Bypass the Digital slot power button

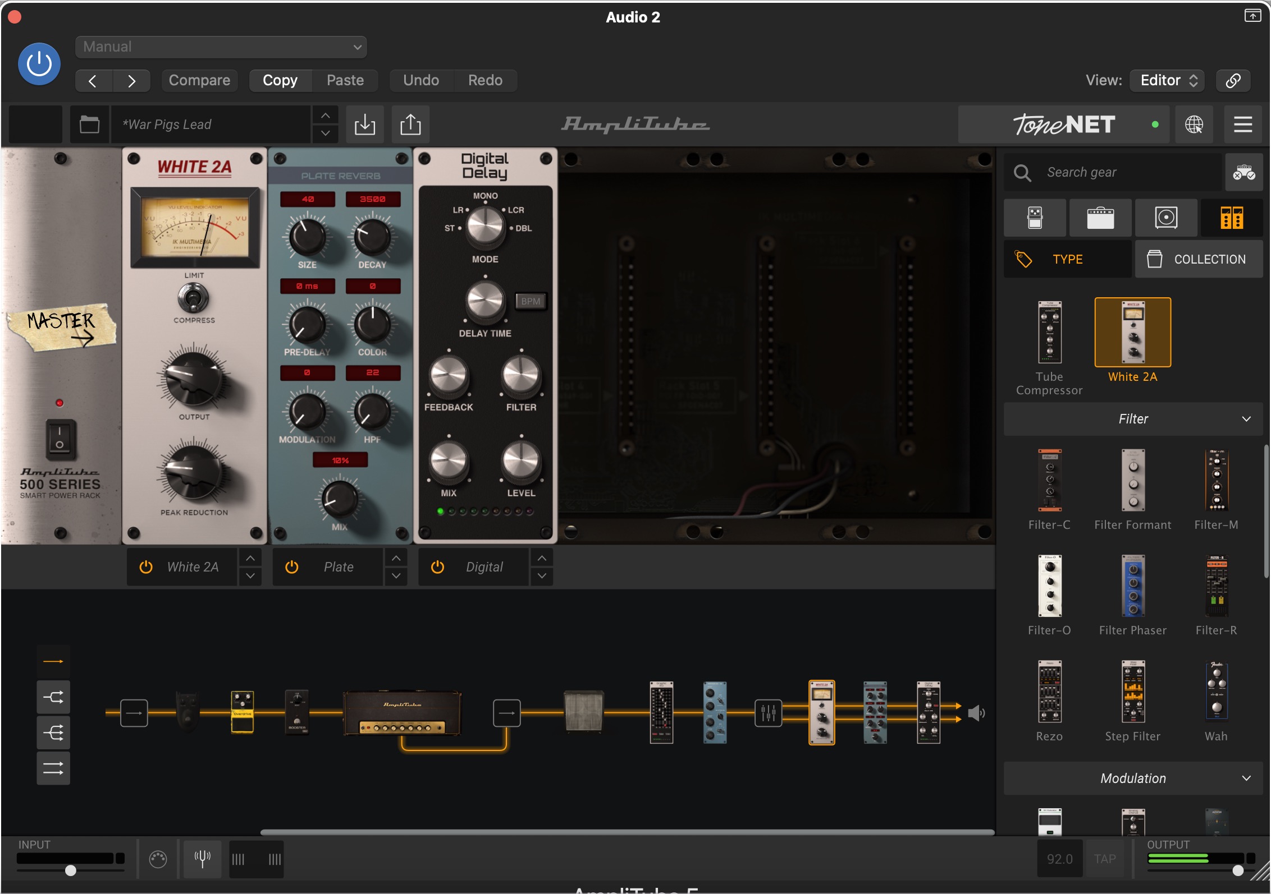pyautogui.click(x=437, y=567)
